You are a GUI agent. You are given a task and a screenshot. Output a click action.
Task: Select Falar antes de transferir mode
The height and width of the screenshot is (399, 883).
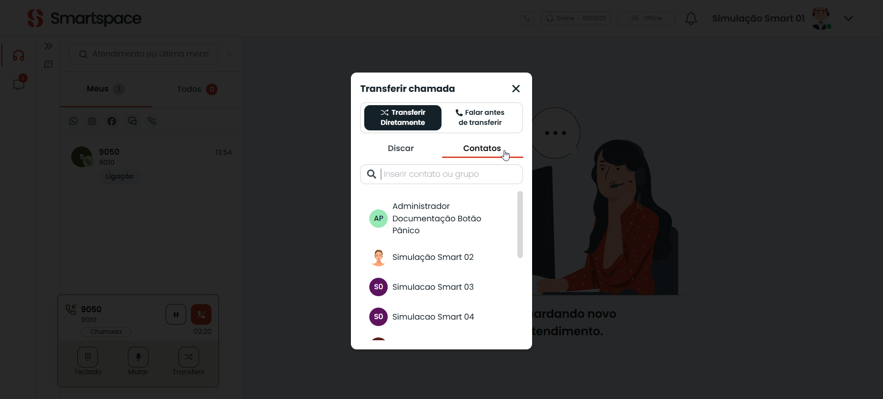[480, 118]
